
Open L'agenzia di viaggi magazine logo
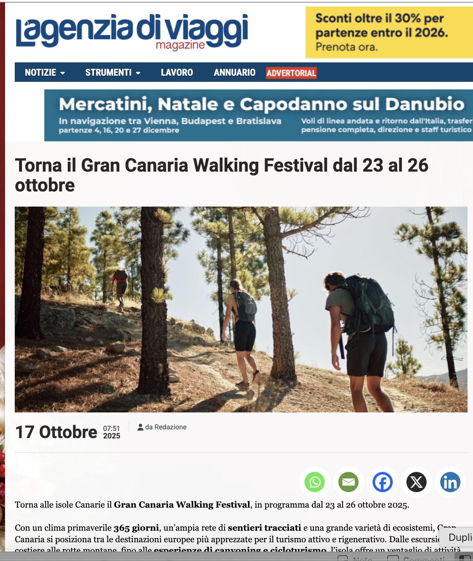pyautogui.click(x=132, y=32)
